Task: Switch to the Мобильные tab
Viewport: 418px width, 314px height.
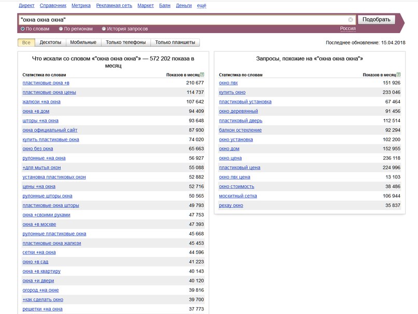Action: pos(83,42)
